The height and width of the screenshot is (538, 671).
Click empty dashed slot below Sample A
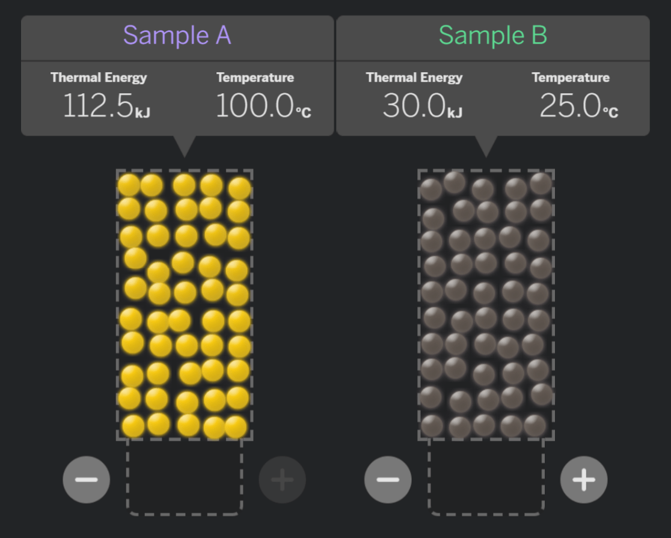click(x=185, y=477)
